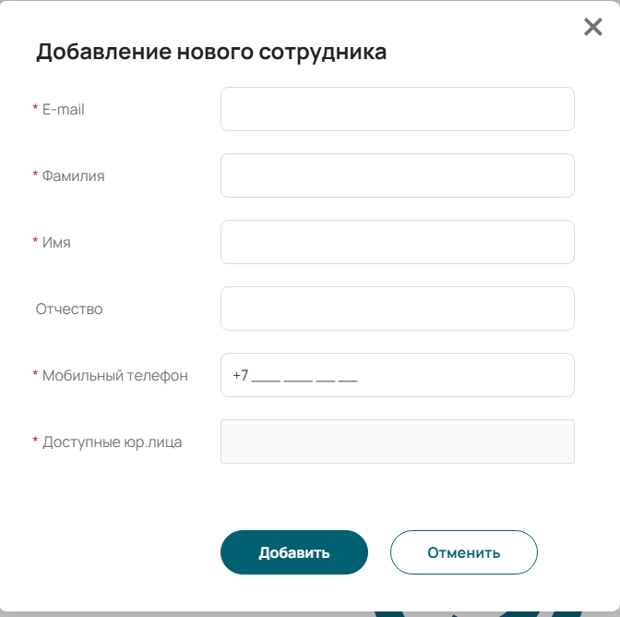Focus the E-mail input field

398,109
